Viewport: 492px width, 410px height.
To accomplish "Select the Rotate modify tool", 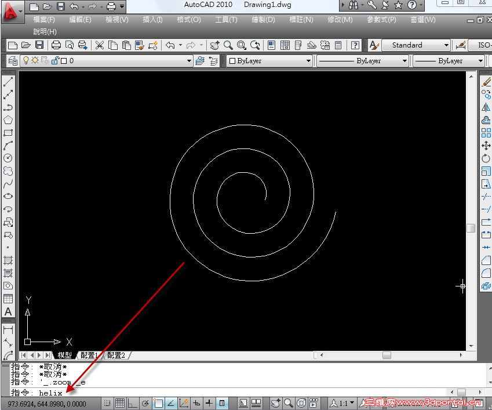I will 486,158.
